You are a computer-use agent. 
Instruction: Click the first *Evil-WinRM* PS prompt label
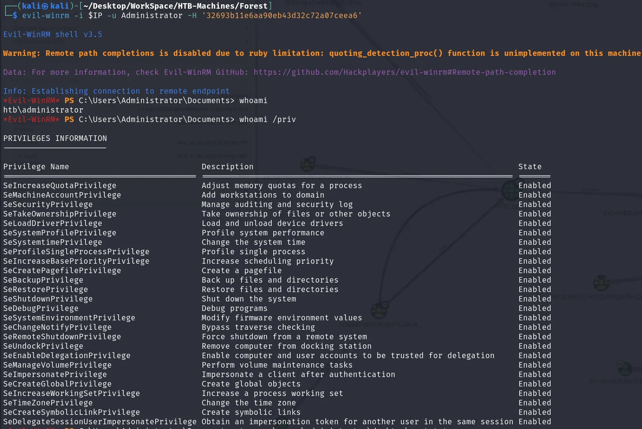coord(39,100)
